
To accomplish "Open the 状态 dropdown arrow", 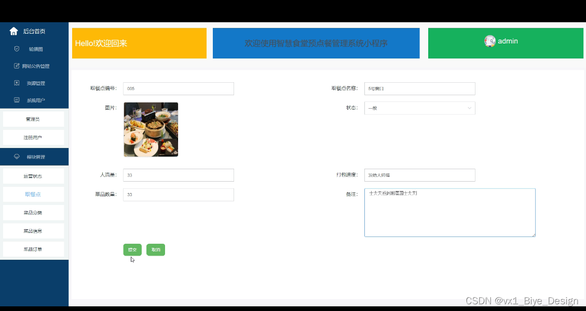I will point(469,108).
